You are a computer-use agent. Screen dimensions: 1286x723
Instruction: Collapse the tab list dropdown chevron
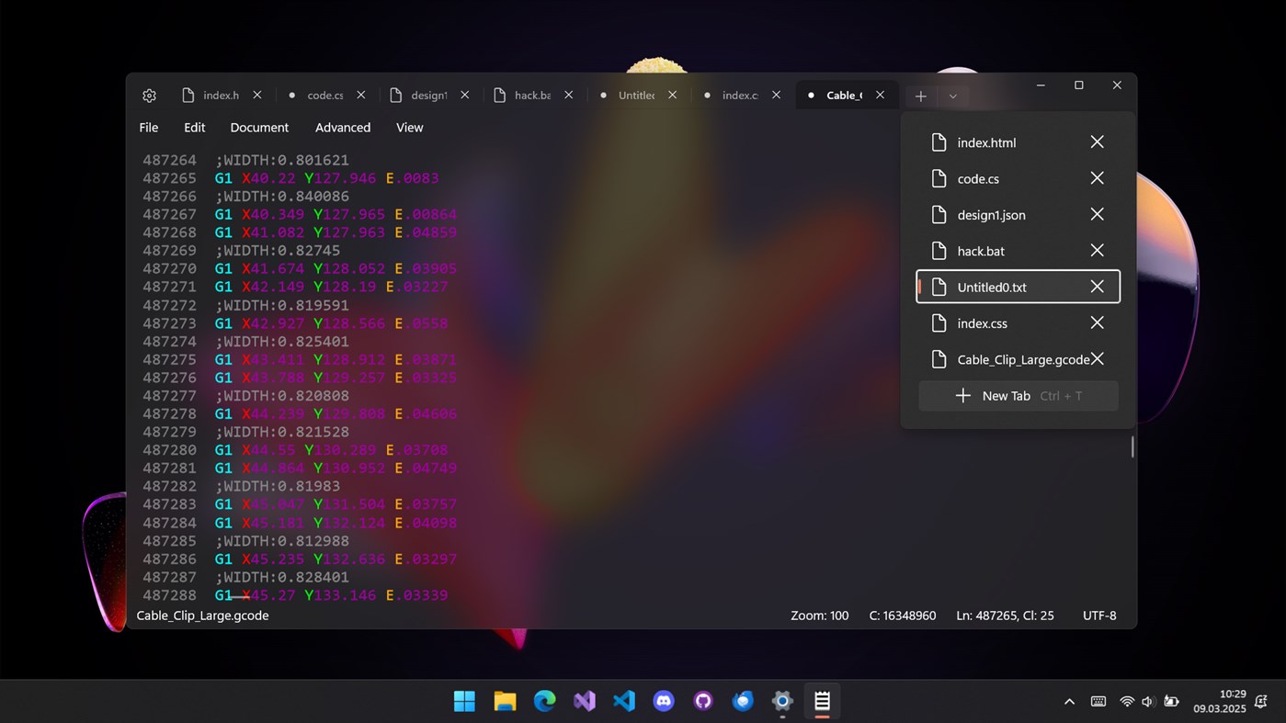953,96
